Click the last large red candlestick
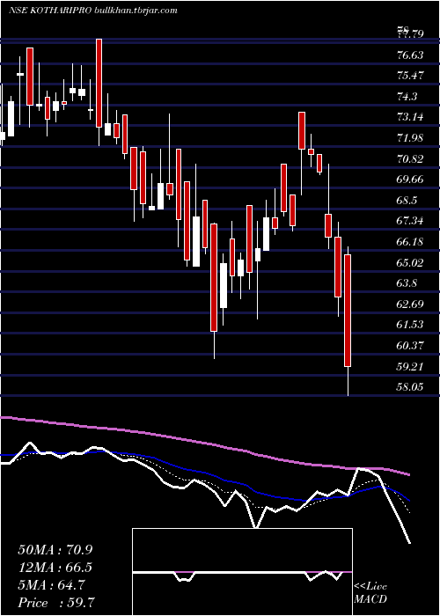The width and height of the screenshot is (440, 616). (348, 311)
